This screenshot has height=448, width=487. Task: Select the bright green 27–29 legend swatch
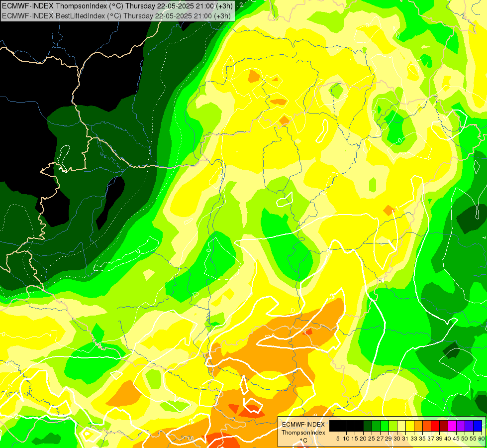[385, 426]
